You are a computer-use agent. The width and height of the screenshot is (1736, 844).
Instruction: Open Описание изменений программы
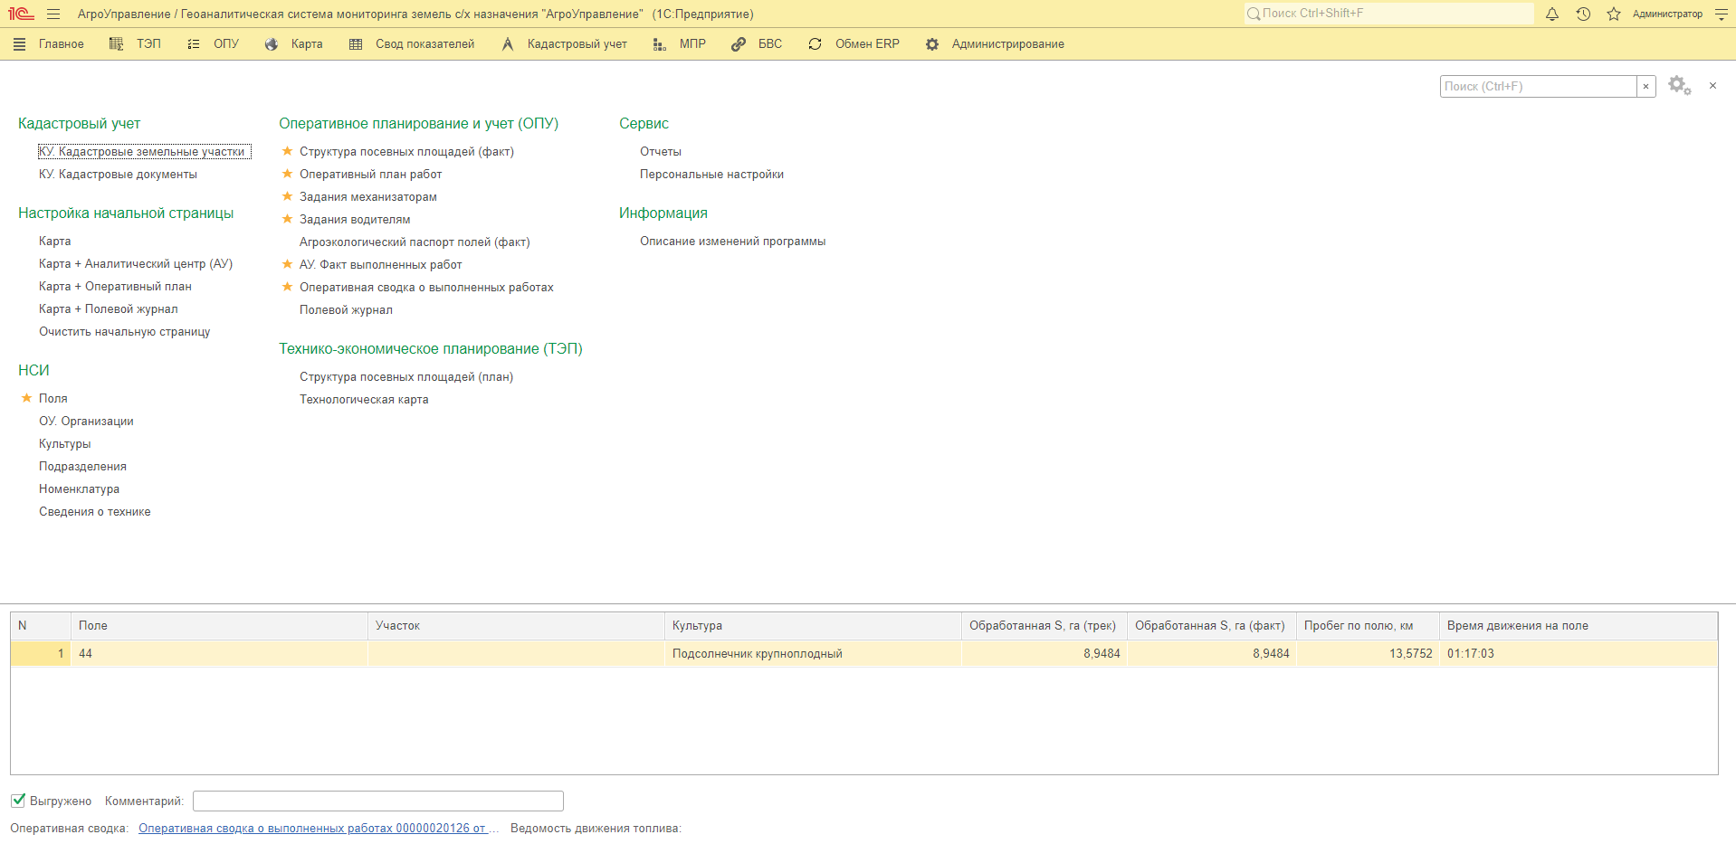tap(732, 242)
